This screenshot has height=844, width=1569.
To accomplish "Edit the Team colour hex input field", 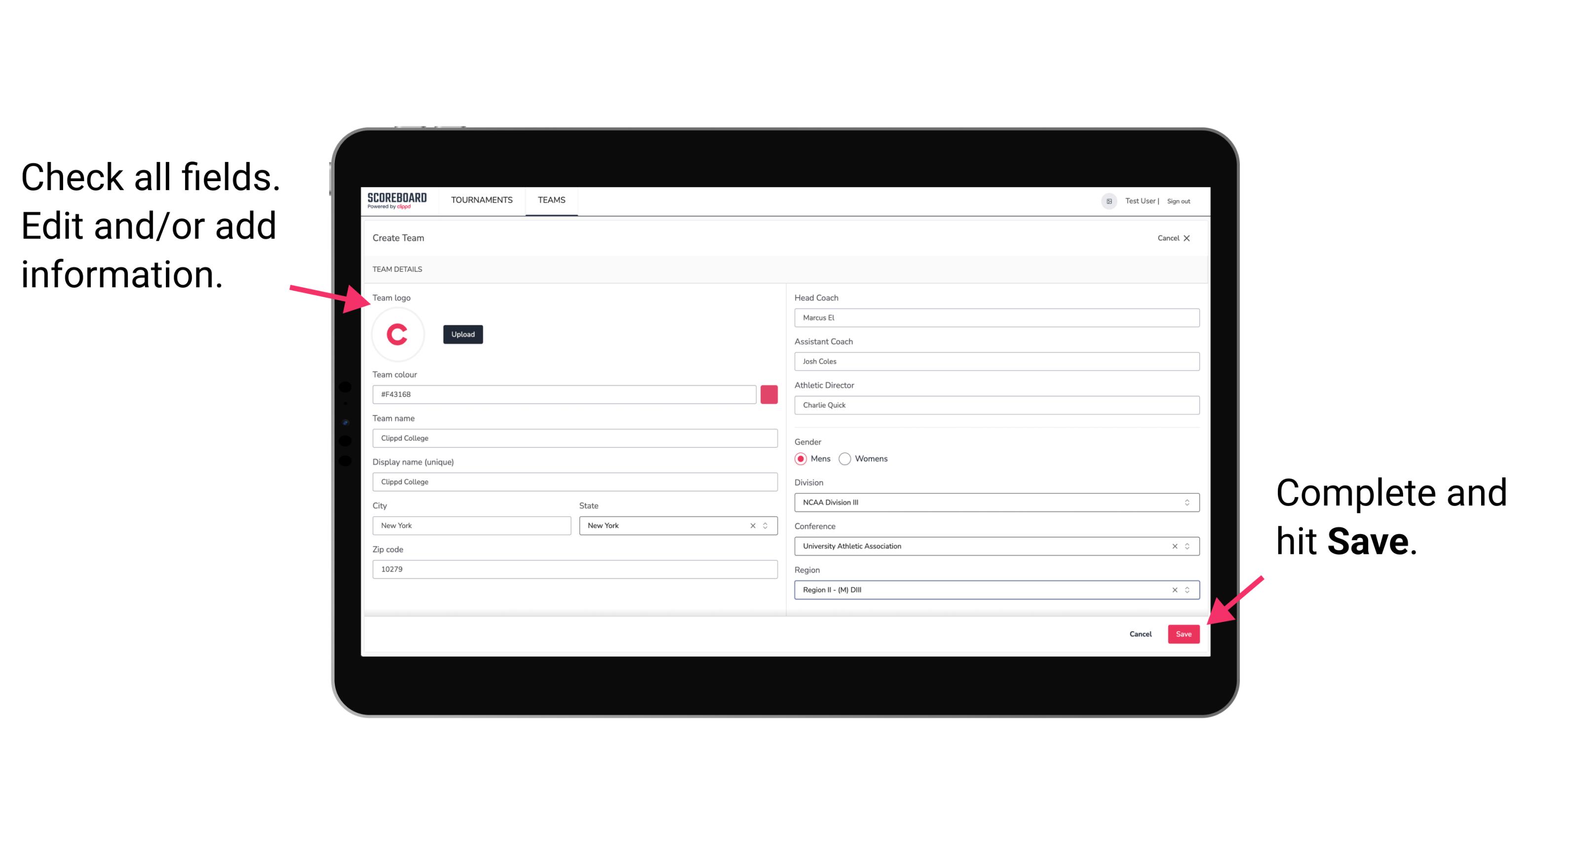I will (x=565, y=394).
